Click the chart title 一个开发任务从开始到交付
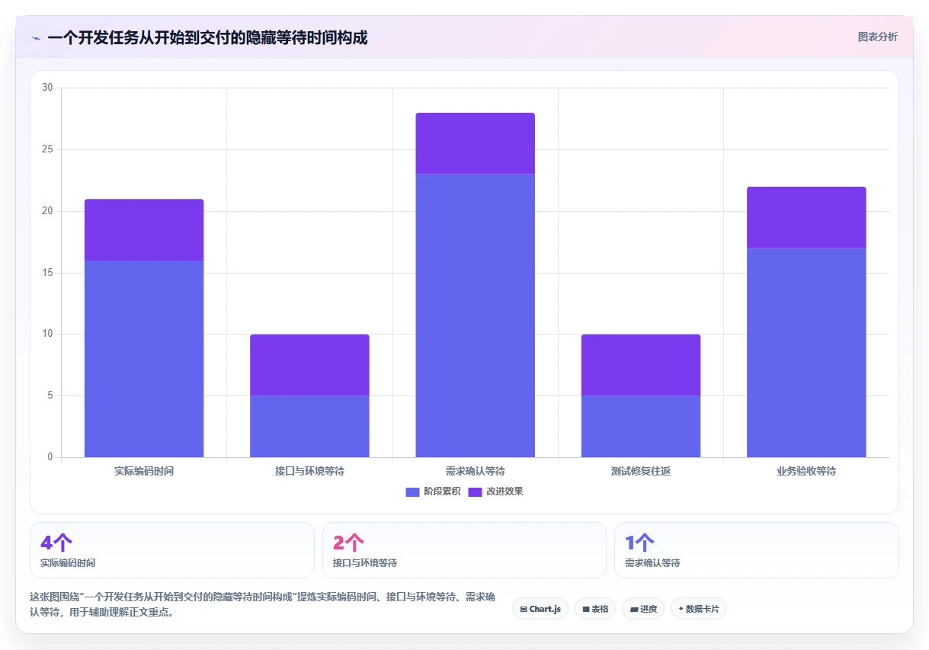Viewport: 929px width, 650px height. click(x=207, y=37)
